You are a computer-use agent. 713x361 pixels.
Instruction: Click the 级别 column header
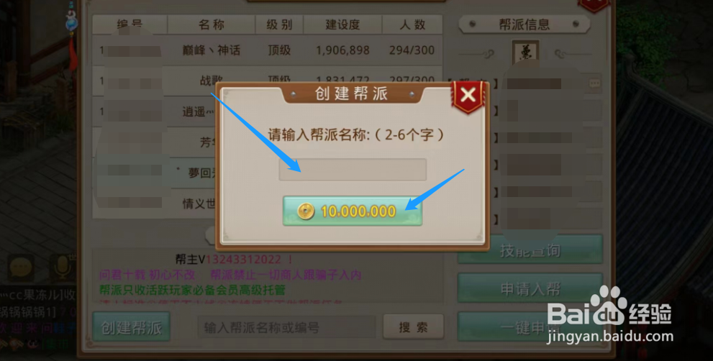tap(279, 24)
